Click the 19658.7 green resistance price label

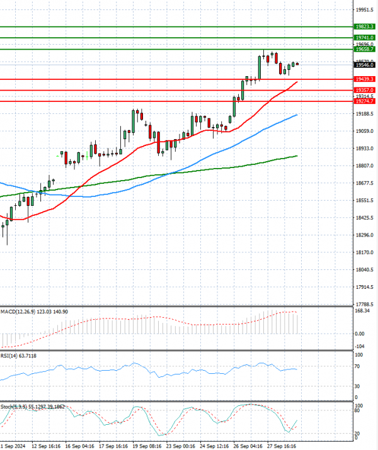[x=365, y=49]
